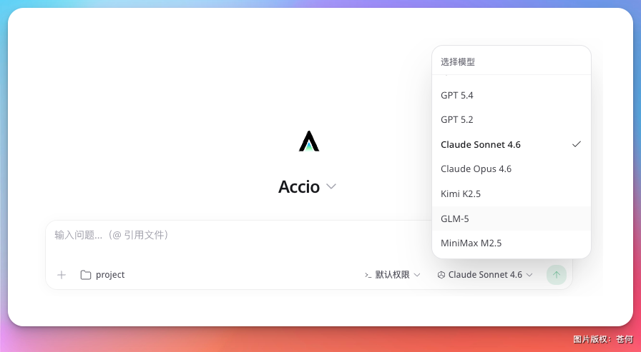Choose MiniMax M2.5 model
Screen dimensions: 641x352
click(511, 243)
